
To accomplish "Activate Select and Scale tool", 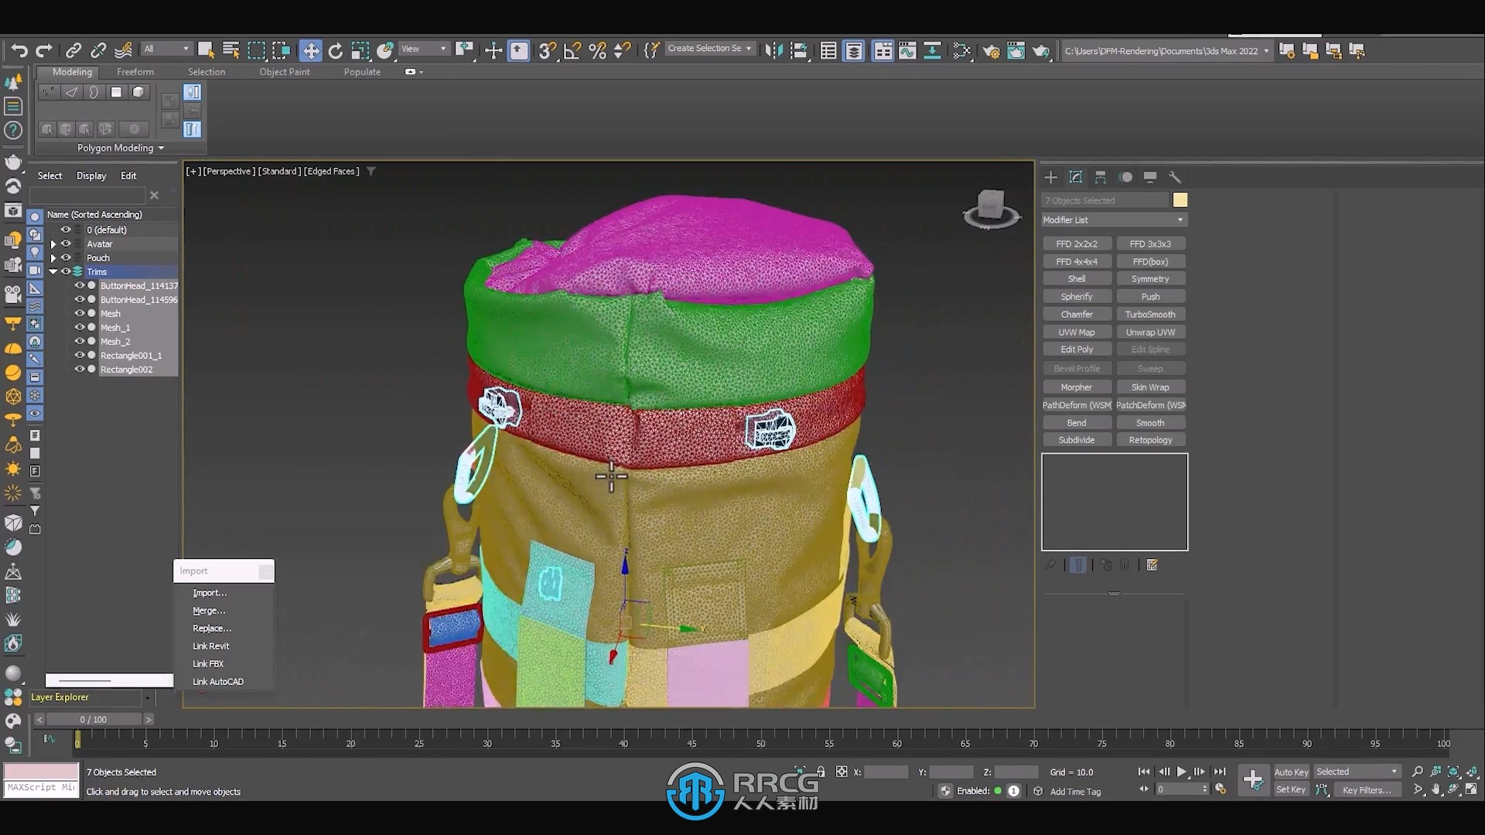I will pos(360,51).
